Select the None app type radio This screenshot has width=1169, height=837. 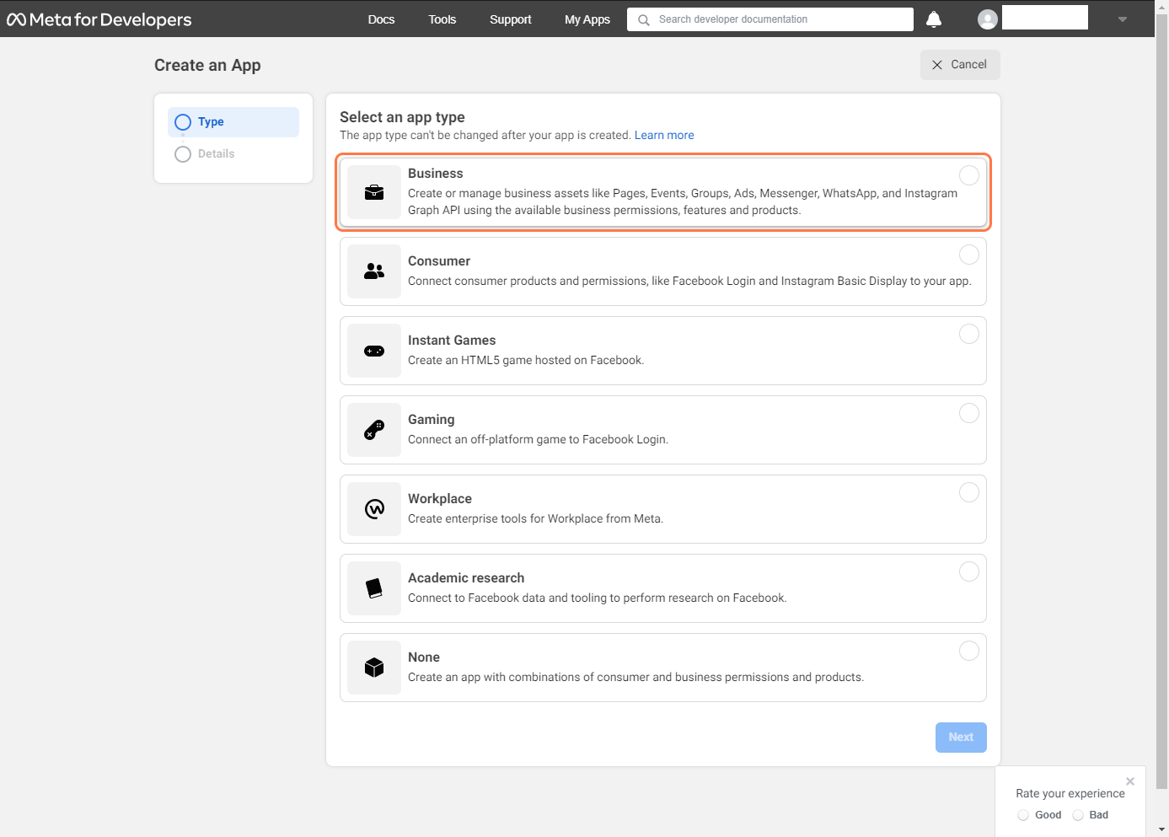tap(969, 650)
